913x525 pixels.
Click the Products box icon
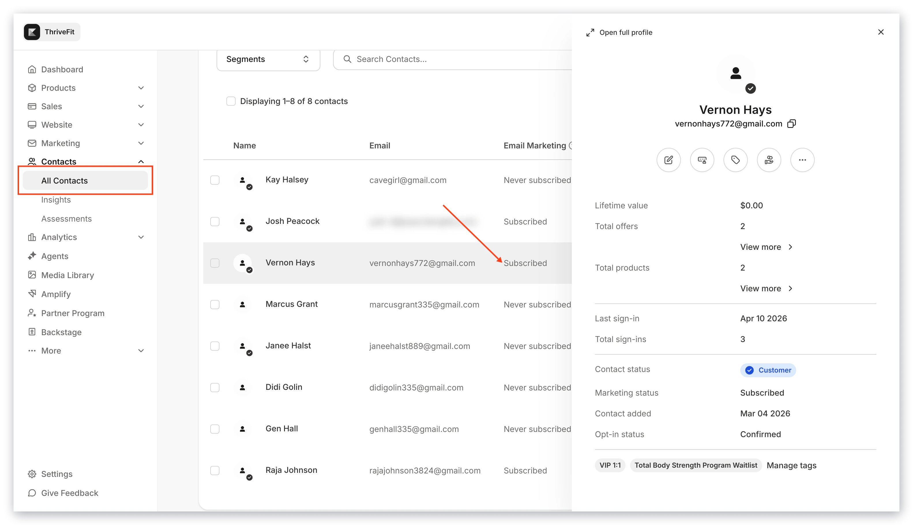pyautogui.click(x=32, y=88)
